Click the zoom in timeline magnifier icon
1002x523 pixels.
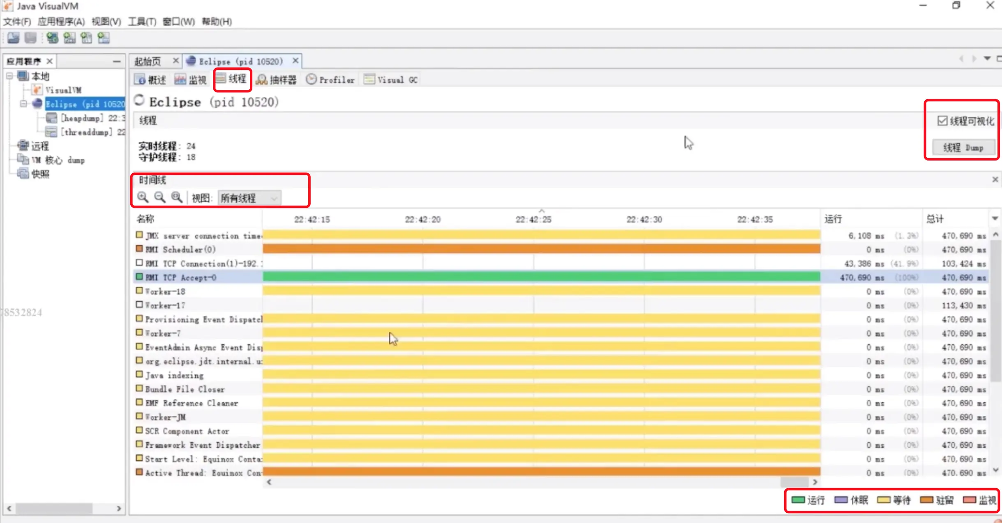pyautogui.click(x=143, y=197)
